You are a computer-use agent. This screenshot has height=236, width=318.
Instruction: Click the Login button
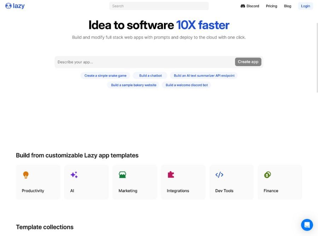click(x=305, y=6)
